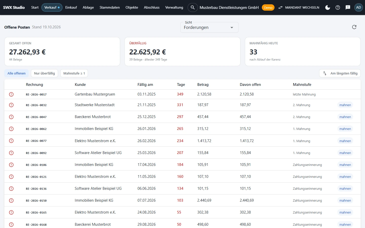Click the overdue warning icon for RE-2026-0017
The image size is (365, 228).
click(11, 94)
